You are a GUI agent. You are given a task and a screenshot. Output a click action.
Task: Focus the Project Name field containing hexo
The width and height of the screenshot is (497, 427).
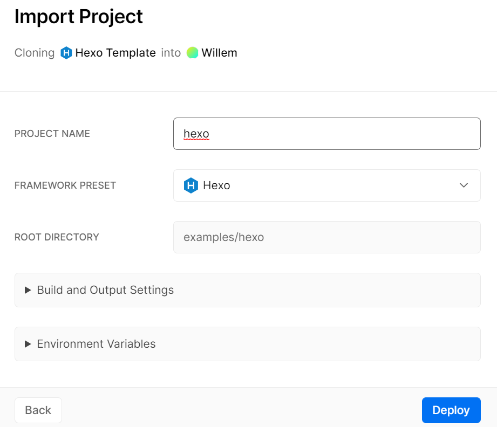(326, 134)
